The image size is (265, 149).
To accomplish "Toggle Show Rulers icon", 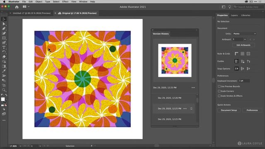I will 236,54.
